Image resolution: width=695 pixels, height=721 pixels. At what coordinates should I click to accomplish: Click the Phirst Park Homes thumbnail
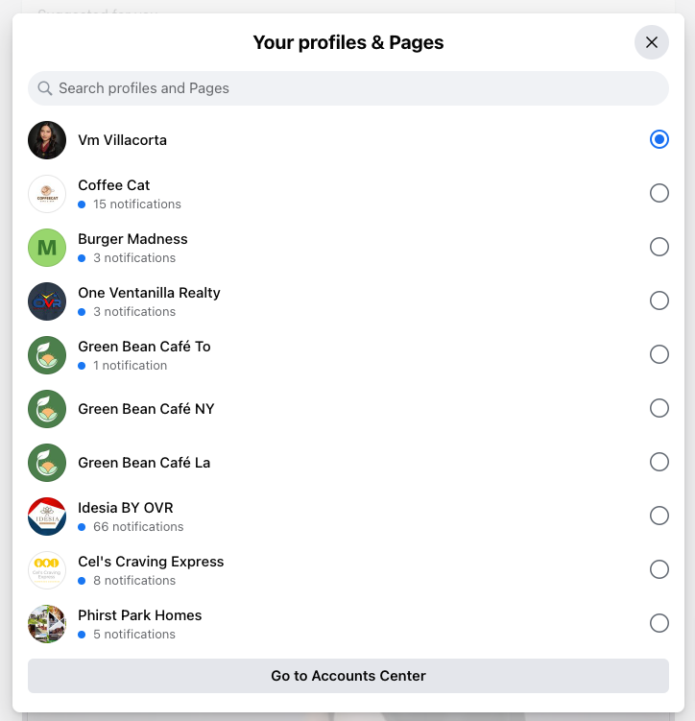(x=47, y=623)
